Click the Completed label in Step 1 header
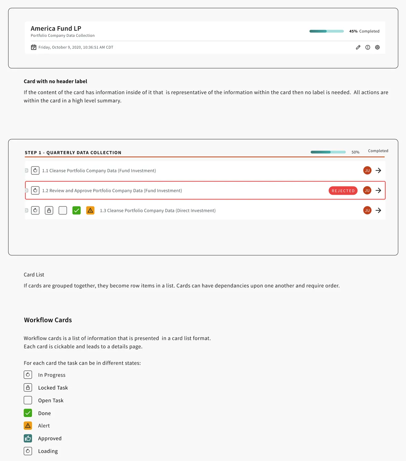 pos(378,151)
